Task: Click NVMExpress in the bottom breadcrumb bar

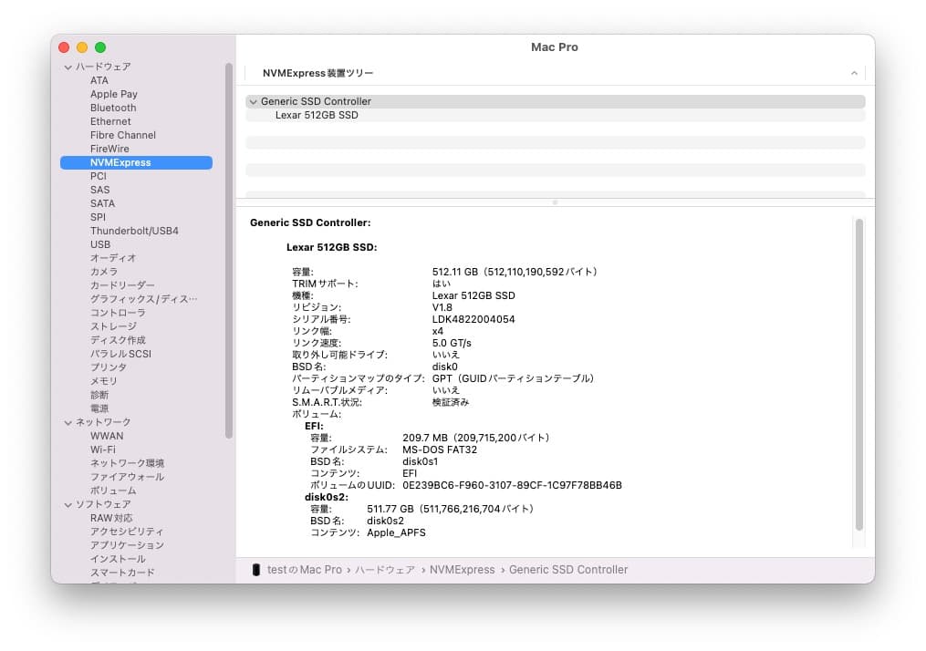Action: pos(463,569)
